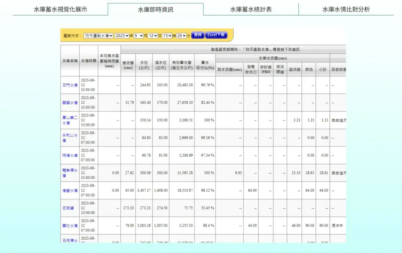The height and width of the screenshot is (253, 402).
Task: Open the 水庫蓄水視覺化展示 tab
Action: click(x=60, y=9)
